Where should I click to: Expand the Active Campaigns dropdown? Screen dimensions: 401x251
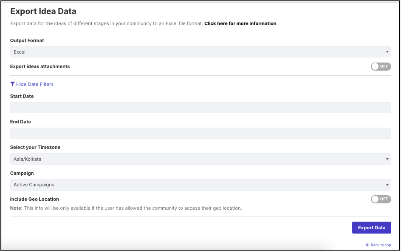(x=200, y=185)
